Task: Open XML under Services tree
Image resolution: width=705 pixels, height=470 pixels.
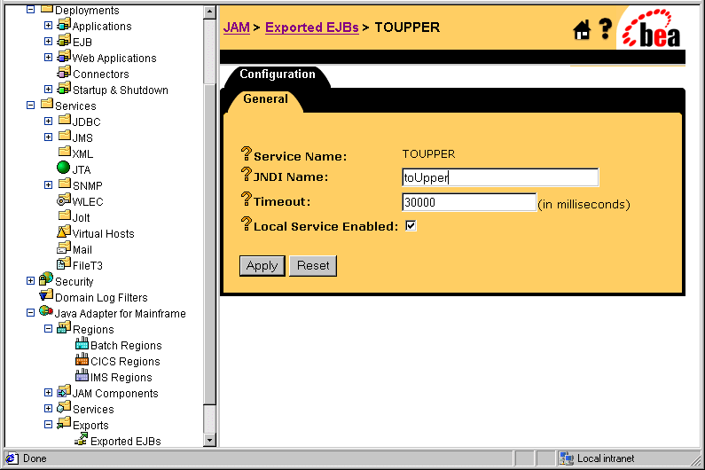Action: click(82, 153)
